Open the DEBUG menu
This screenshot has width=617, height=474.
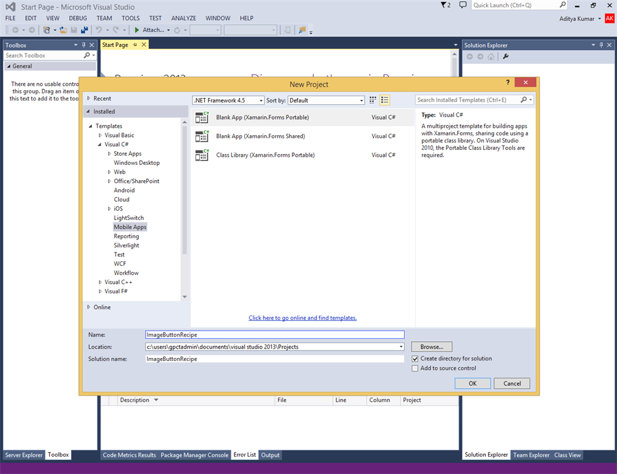click(x=78, y=18)
